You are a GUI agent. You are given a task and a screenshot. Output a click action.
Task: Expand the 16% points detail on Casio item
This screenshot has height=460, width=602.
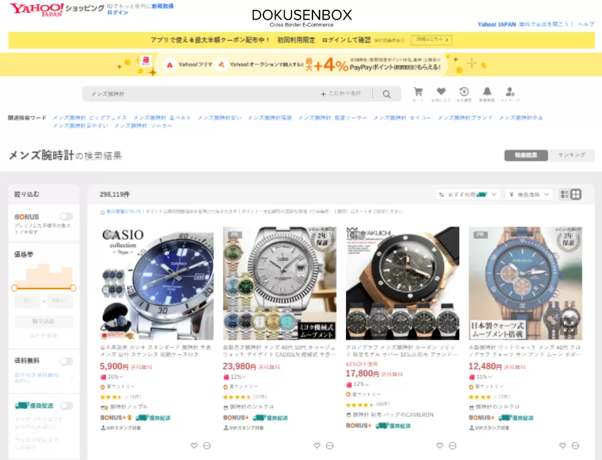[x=116, y=377]
